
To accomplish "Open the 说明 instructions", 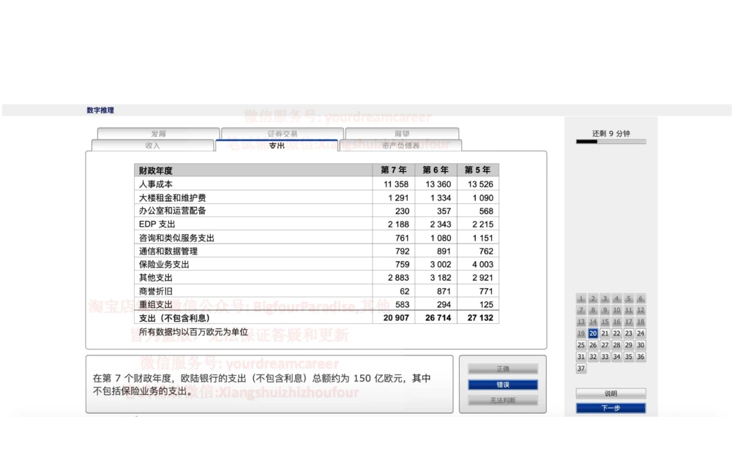I will tap(610, 393).
